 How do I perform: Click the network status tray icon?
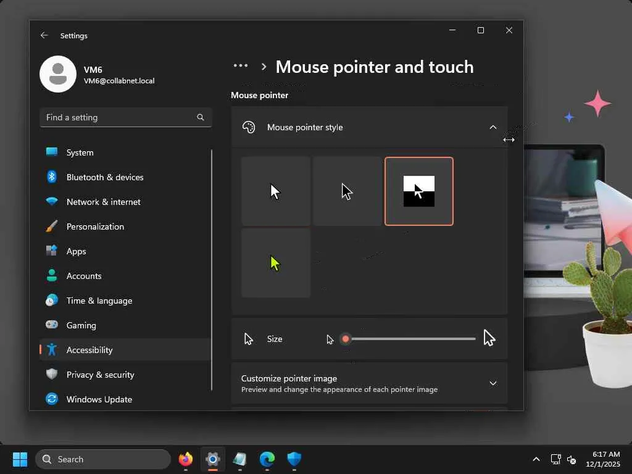coord(556,459)
